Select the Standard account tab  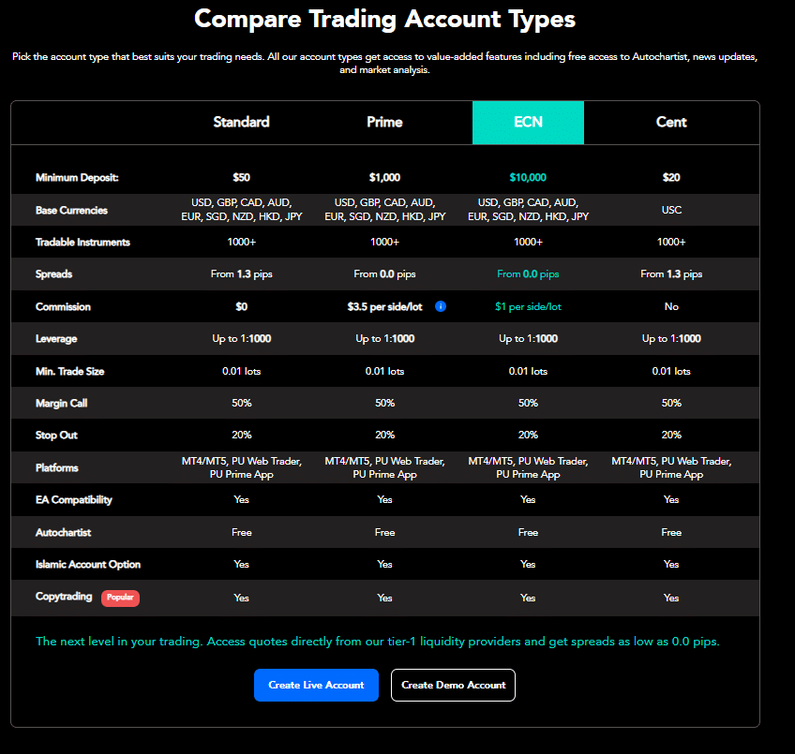point(241,122)
